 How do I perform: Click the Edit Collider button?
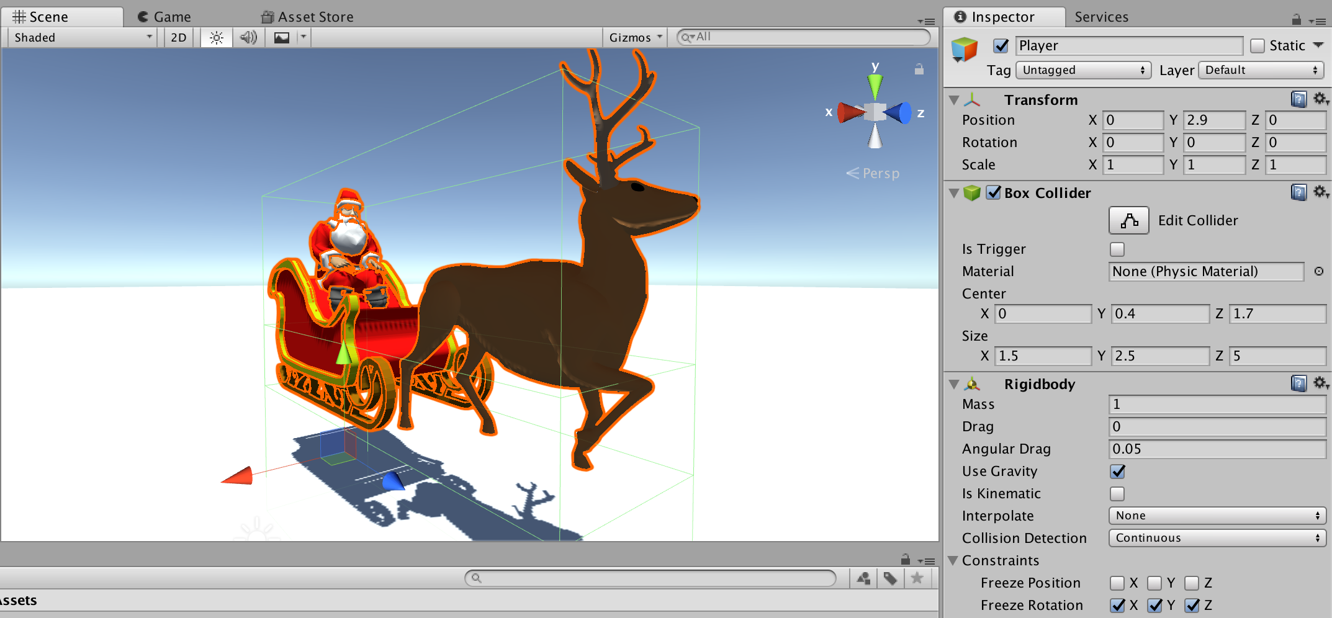click(1129, 220)
